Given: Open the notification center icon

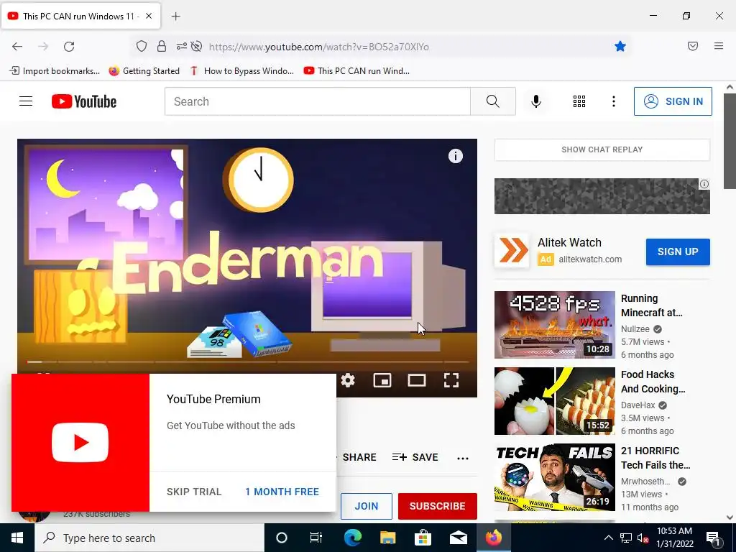Looking at the screenshot, I should 714,538.
